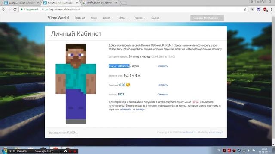Switch to the 'ЛАЙК ЕСЛИ ЗАМЕТИЛ' tab
Screen dimensions: 275x154
(x=100, y=3)
